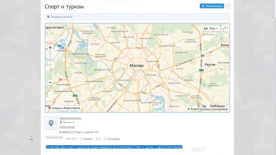Click the parking P icon near Немчиновка
Image resolution: width=276 pixels, height=155 pixels.
[60, 79]
